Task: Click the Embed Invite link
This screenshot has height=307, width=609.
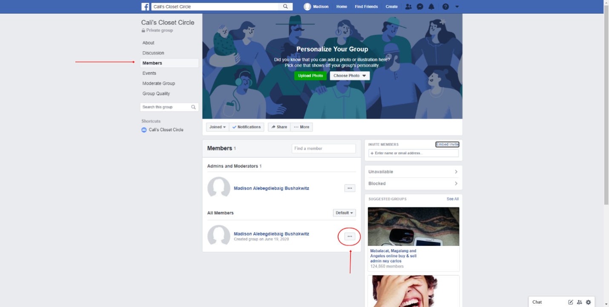Action: coord(447,144)
